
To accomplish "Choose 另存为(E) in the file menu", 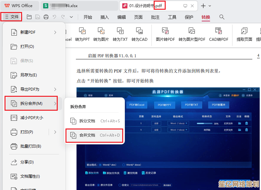I will (33, 75).
